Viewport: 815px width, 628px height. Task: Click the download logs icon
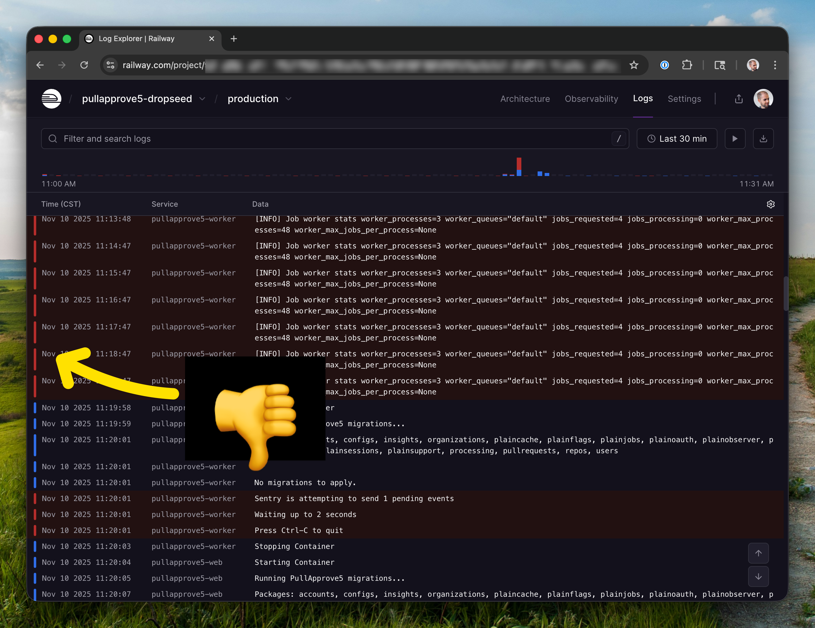(x=763, y=139)
